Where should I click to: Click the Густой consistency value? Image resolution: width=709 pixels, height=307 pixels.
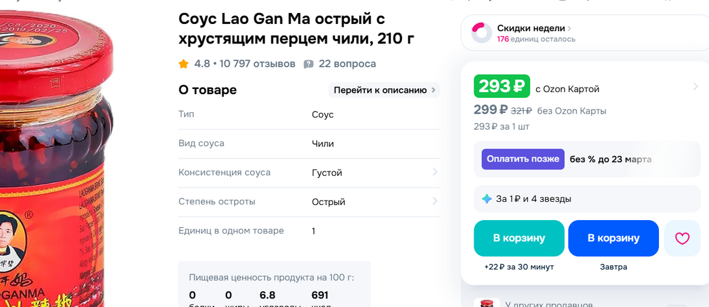coord(327,173)
